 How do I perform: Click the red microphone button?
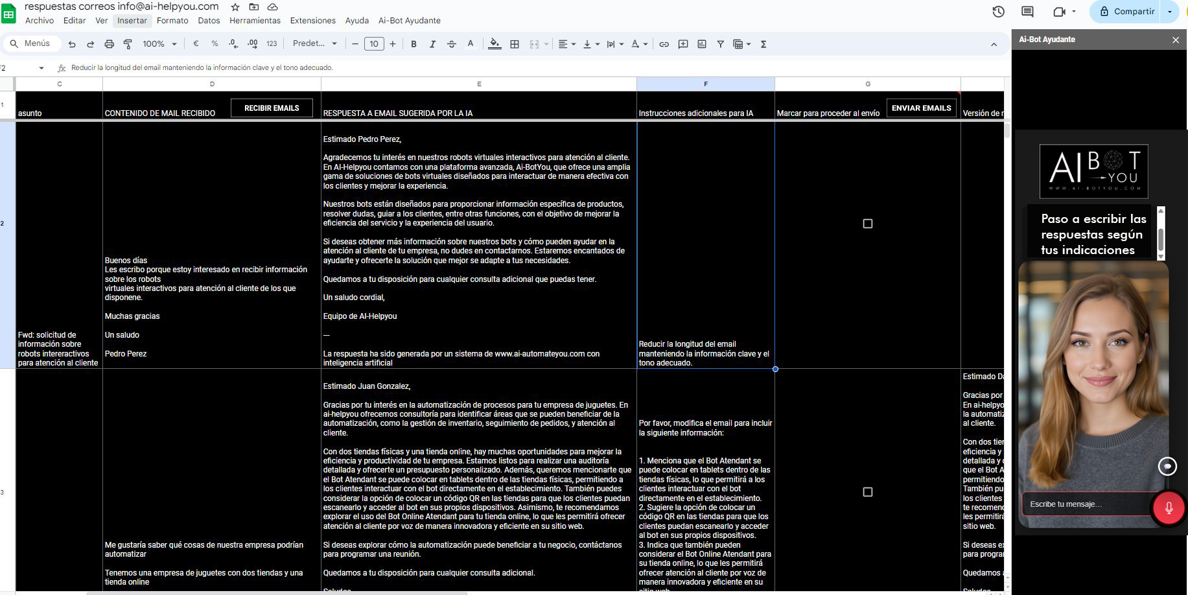1168,508
